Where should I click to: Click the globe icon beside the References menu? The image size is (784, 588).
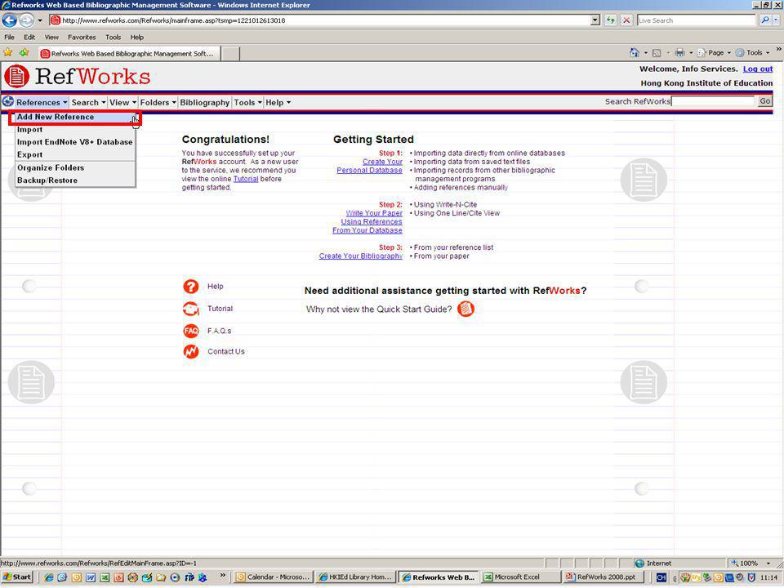point(8,101)
